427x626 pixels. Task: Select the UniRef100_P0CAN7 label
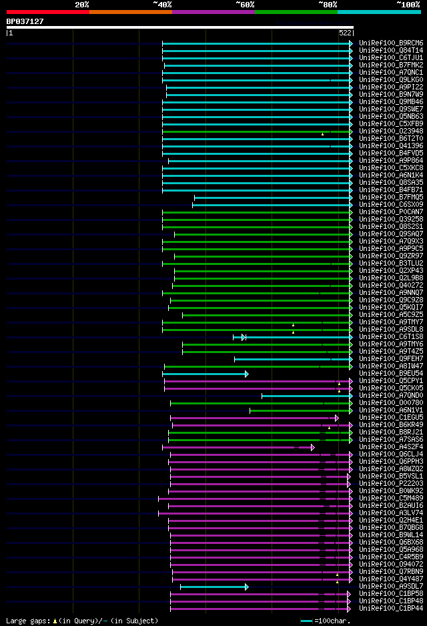click(x=391, y=212)
